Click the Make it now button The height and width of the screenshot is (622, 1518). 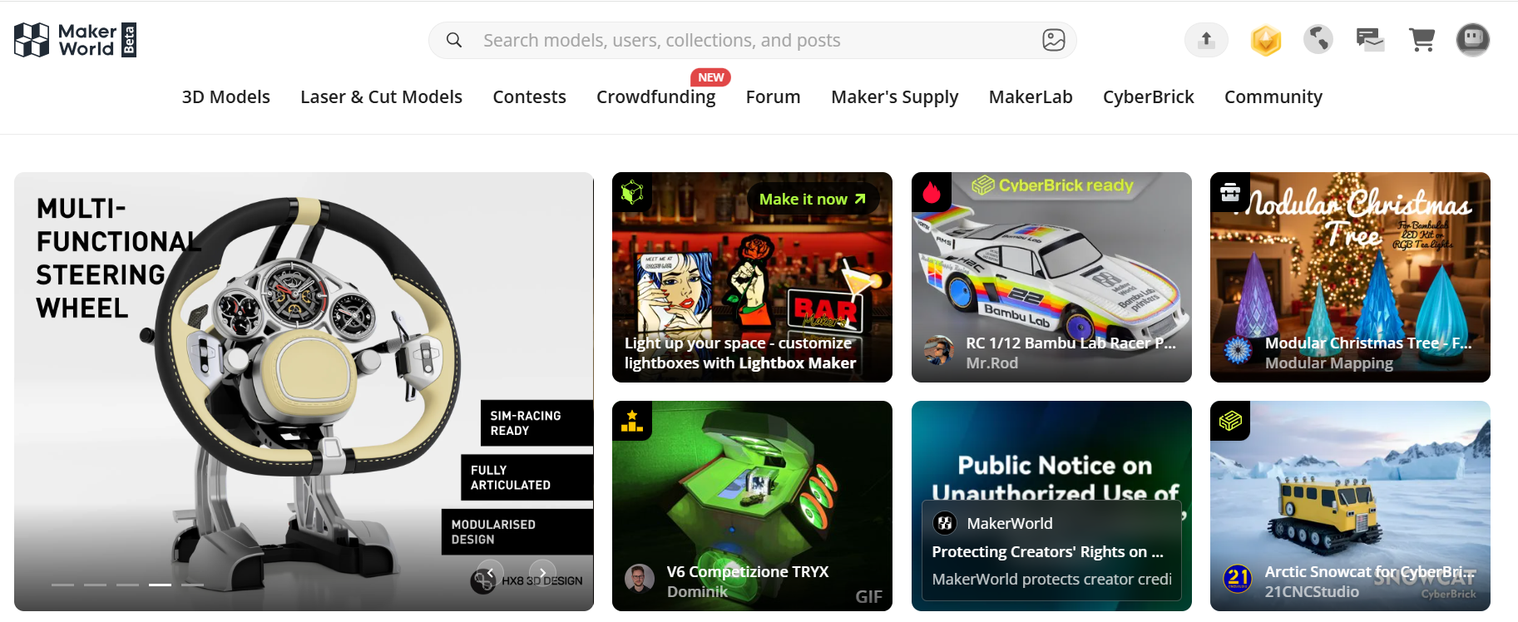point(813,199)
